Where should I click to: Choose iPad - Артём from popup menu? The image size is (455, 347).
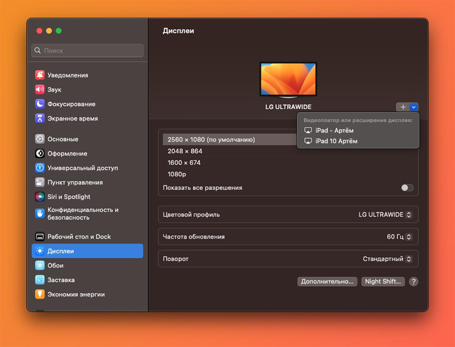pyautogui.click(x=358, y=130)
